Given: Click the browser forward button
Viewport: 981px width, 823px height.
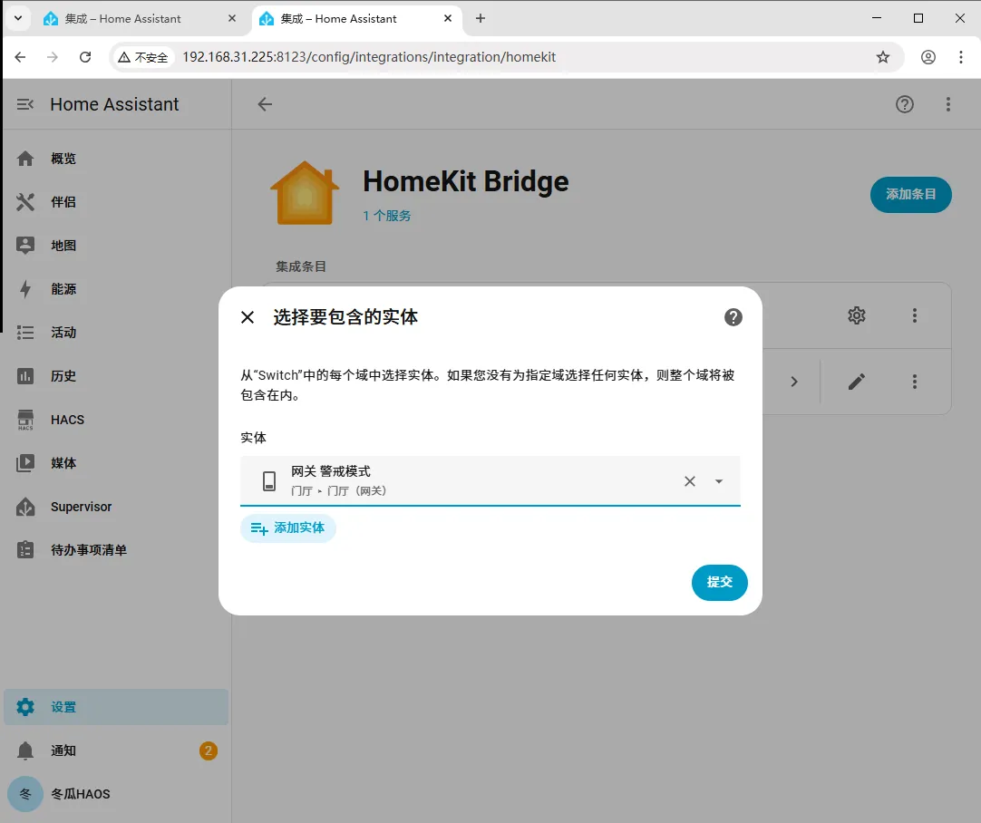Looking at the screenshot, I should [53, 57].
